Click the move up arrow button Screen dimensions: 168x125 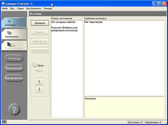39,81
